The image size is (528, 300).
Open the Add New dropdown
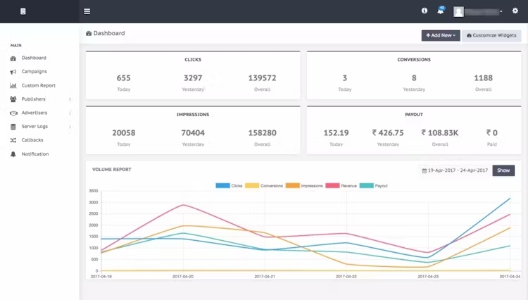point(441,35)
